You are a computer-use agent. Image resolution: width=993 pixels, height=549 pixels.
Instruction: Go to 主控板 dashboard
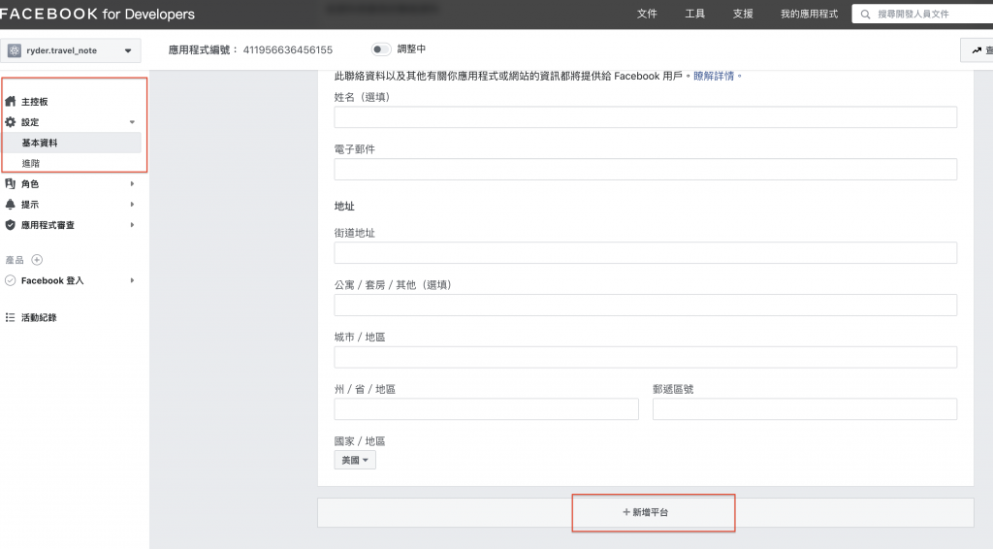tap(34, 101)
